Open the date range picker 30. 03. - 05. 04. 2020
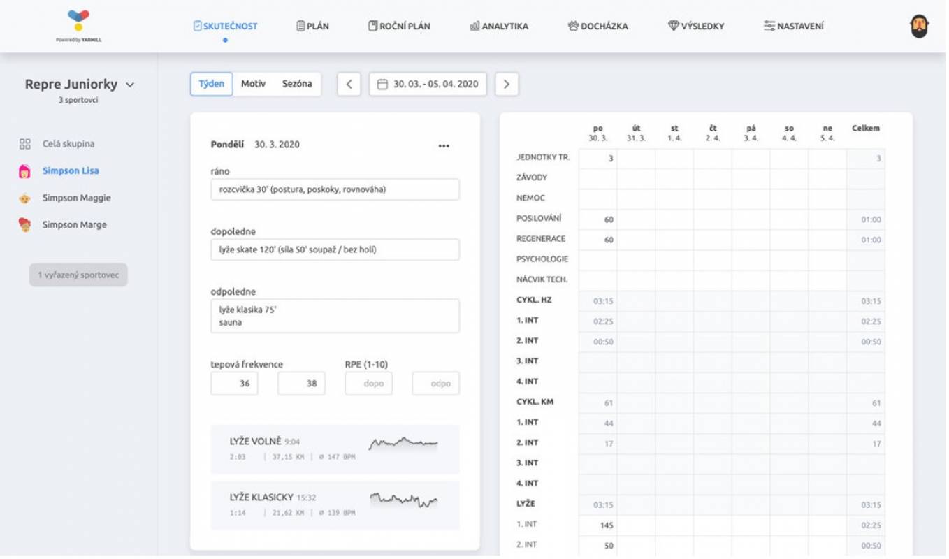 tap(428, 85)
